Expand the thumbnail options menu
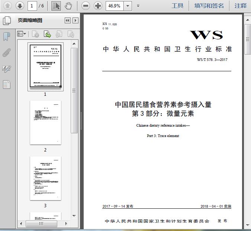Viewport: 251px width, 231px height. click(22, 34)
